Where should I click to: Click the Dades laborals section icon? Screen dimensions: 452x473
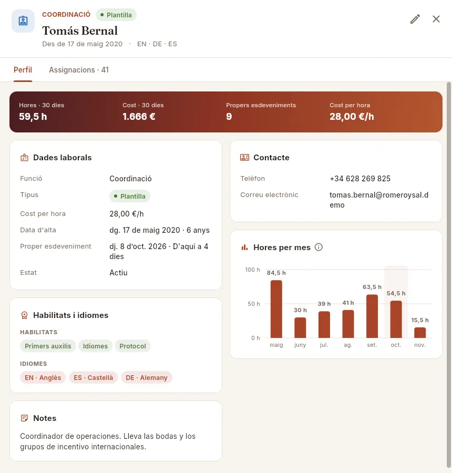pyautogui.click(x=25, y=158)
